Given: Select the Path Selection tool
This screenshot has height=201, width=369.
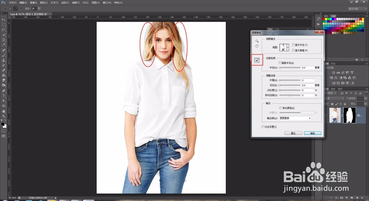Looking at the screenshot, I should [4, 101].
